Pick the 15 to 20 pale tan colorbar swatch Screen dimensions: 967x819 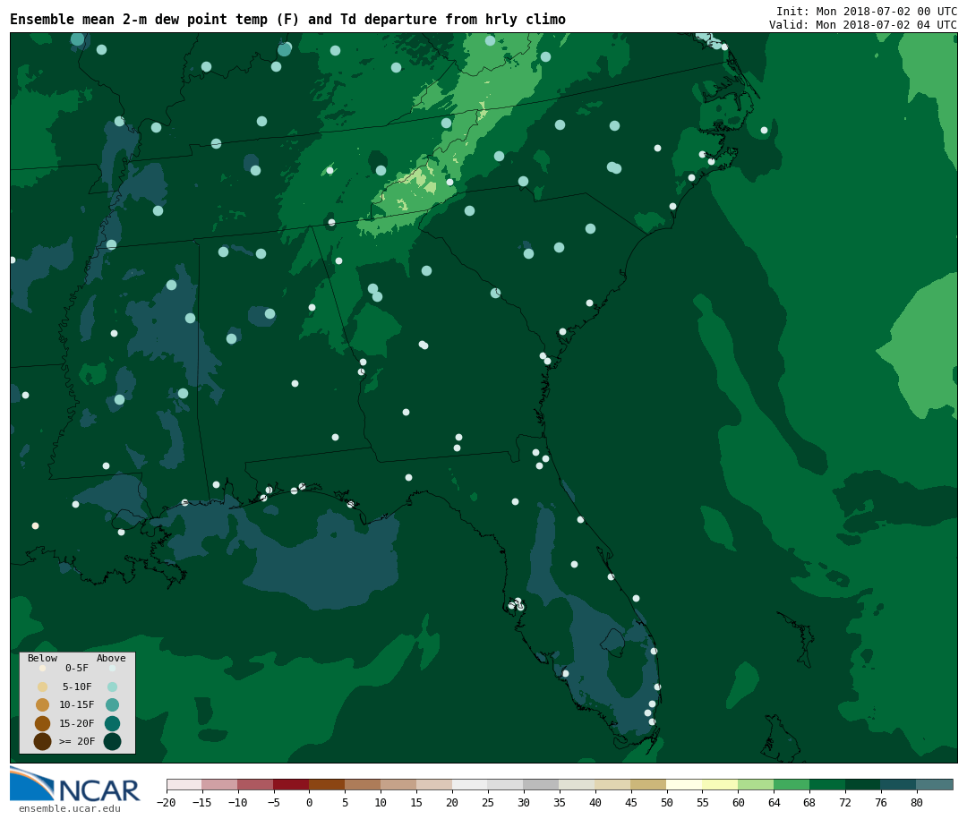tap(435, 784)
